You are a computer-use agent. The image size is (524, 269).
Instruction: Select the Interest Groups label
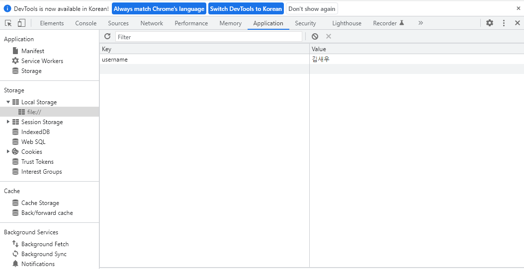41,172
